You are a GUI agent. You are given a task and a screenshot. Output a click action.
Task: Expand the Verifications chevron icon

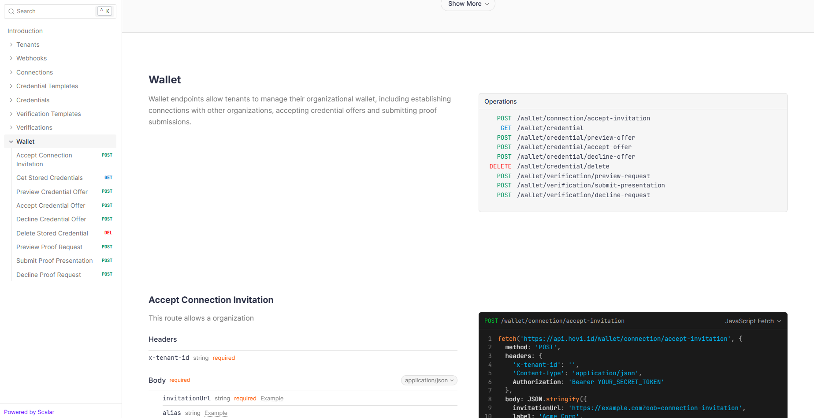(x=11, y=127)
